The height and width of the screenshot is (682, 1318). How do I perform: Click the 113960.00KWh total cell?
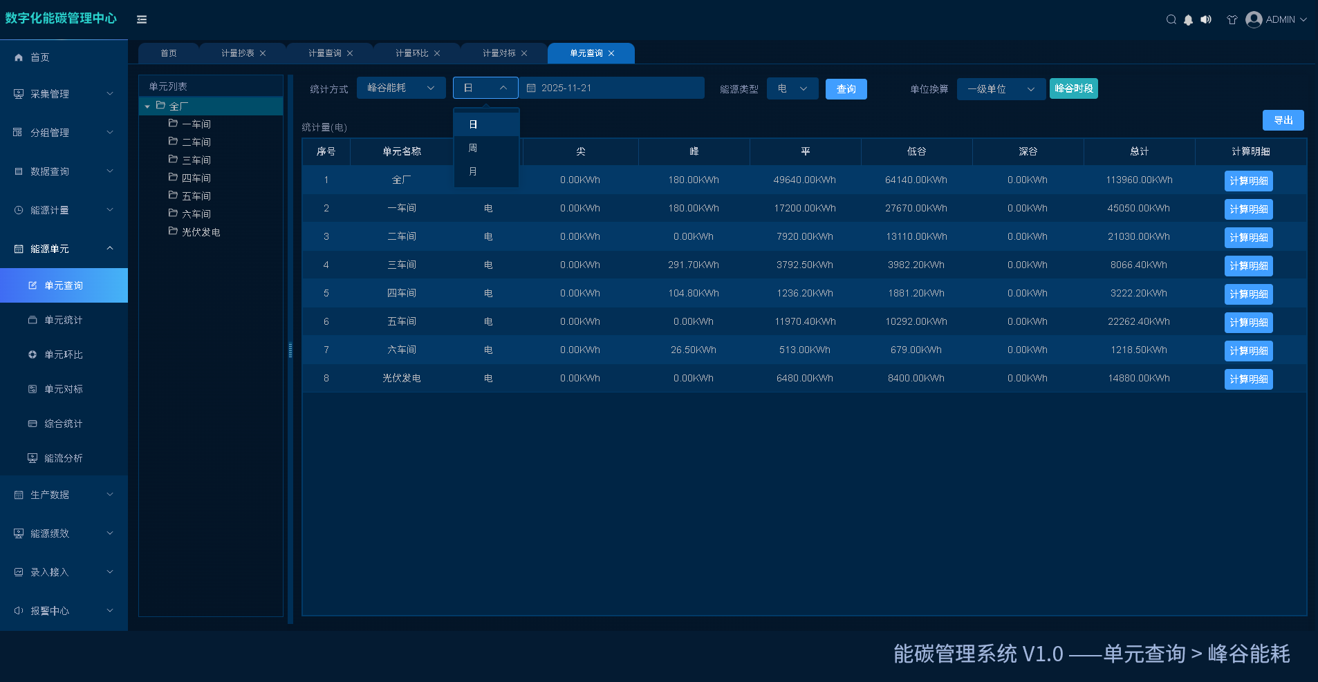(x=1140, y=180)
